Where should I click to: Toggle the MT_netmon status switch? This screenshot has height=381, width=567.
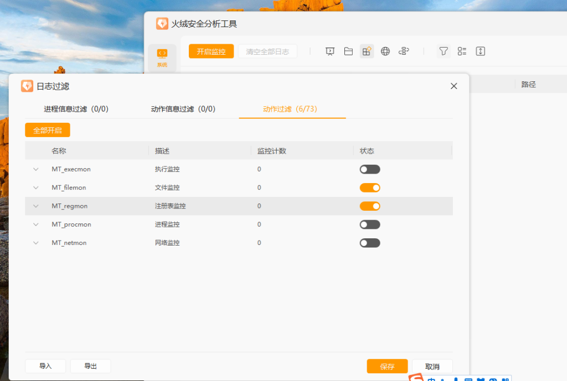pyautogui.click(x=369, y=243)
